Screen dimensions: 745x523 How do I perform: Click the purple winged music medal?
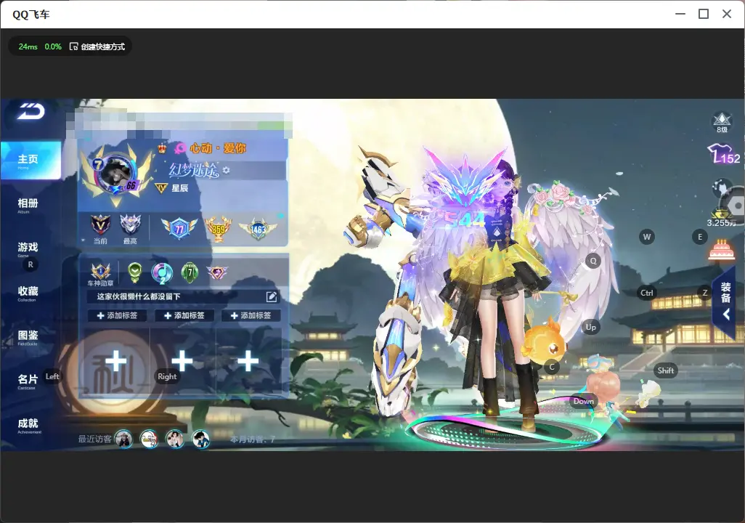[x=217, y=272]
